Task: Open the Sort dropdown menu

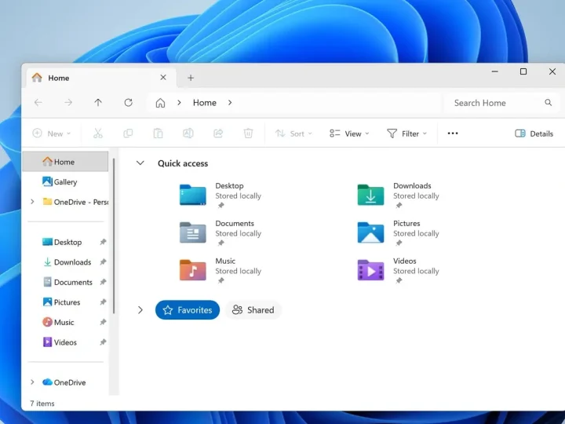Action: [293, 133]
